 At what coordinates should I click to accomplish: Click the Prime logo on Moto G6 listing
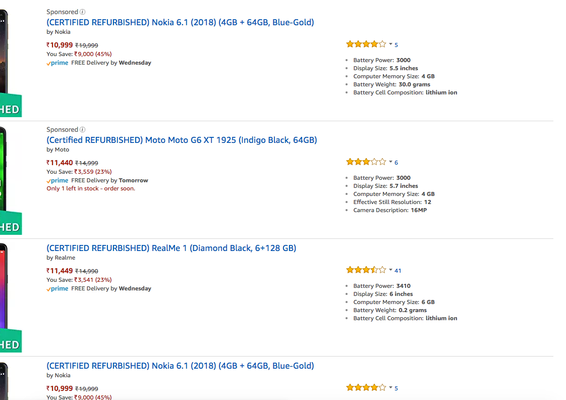tap(58, 180)
